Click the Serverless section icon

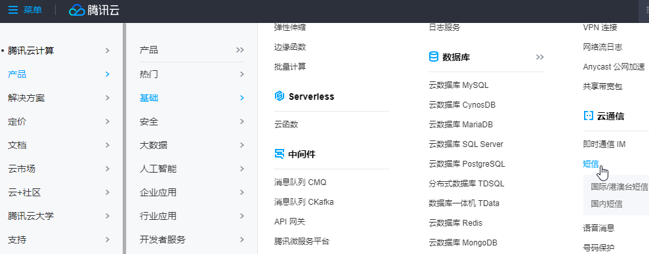tap(280, 96)
